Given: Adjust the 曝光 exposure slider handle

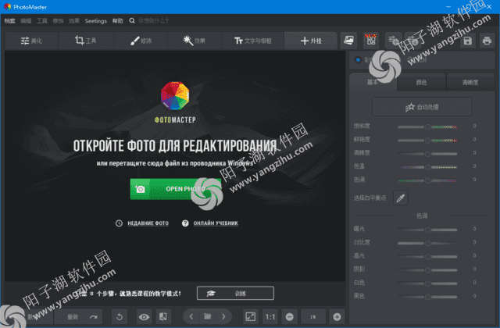Looking at the screenshot, I should click(x=427, y=230).
